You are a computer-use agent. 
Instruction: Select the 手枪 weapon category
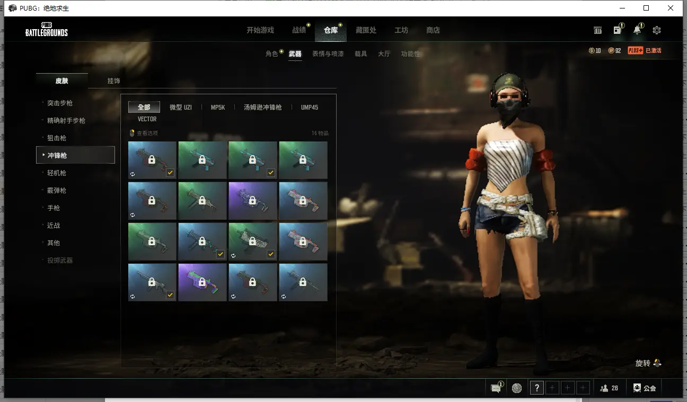click(54, 208)
